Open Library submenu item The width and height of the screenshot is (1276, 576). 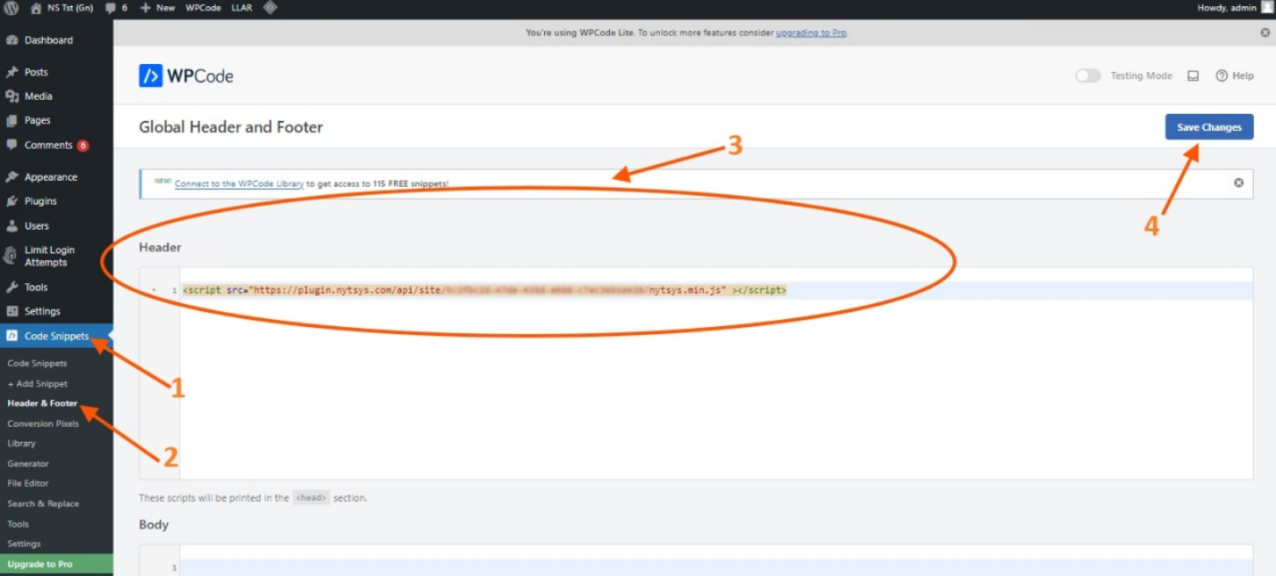pyautogui.click(x=21, y=444)
